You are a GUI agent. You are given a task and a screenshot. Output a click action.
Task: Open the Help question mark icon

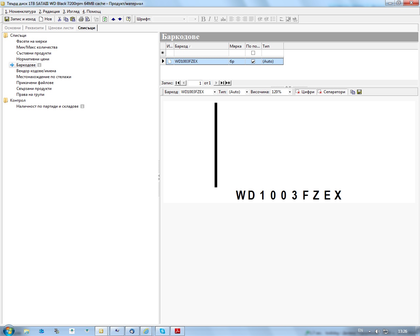pos(129,19)
